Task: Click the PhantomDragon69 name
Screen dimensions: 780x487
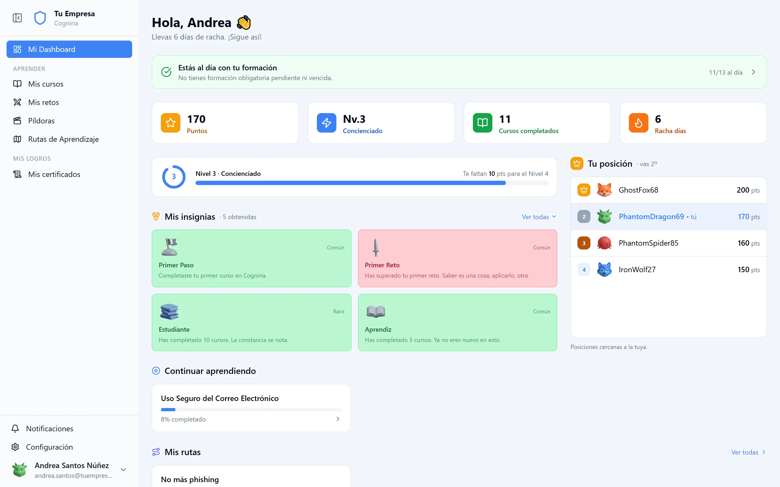Action: tap(651, 216)
